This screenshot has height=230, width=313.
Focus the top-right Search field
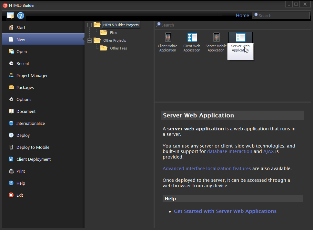click(x=281, y=16)
